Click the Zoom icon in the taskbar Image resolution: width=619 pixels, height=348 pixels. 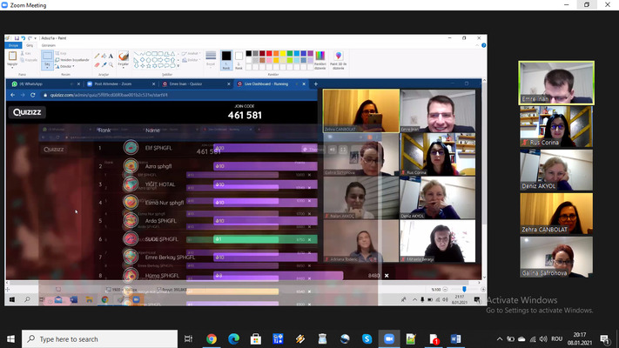(x=389, y=339)
